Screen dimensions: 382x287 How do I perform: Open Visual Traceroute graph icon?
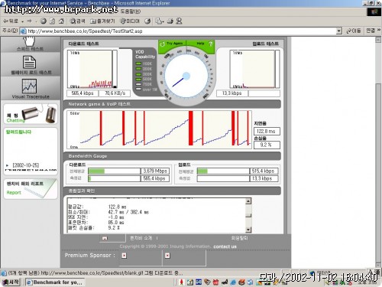pyautogui.click(x=29, y=86)
